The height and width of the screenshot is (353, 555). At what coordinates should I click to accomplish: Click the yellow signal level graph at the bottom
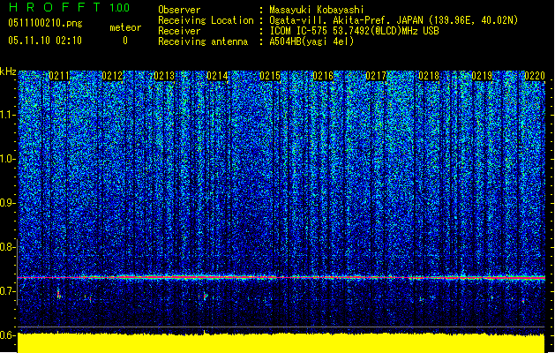(x=281, y=342)
